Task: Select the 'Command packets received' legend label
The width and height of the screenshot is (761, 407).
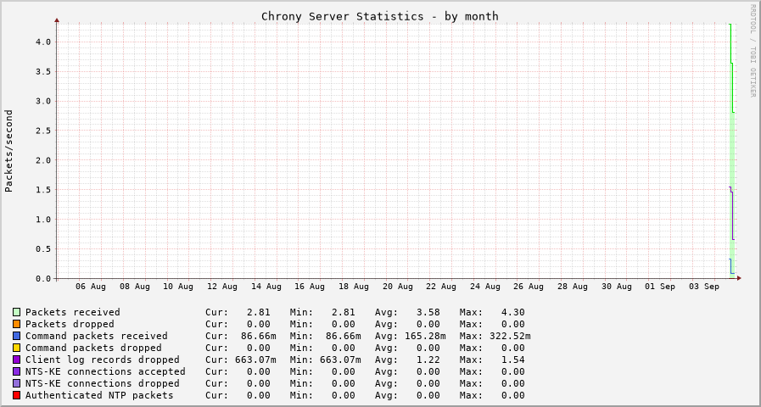Action: pyautogui.click(x=97, y=336)
